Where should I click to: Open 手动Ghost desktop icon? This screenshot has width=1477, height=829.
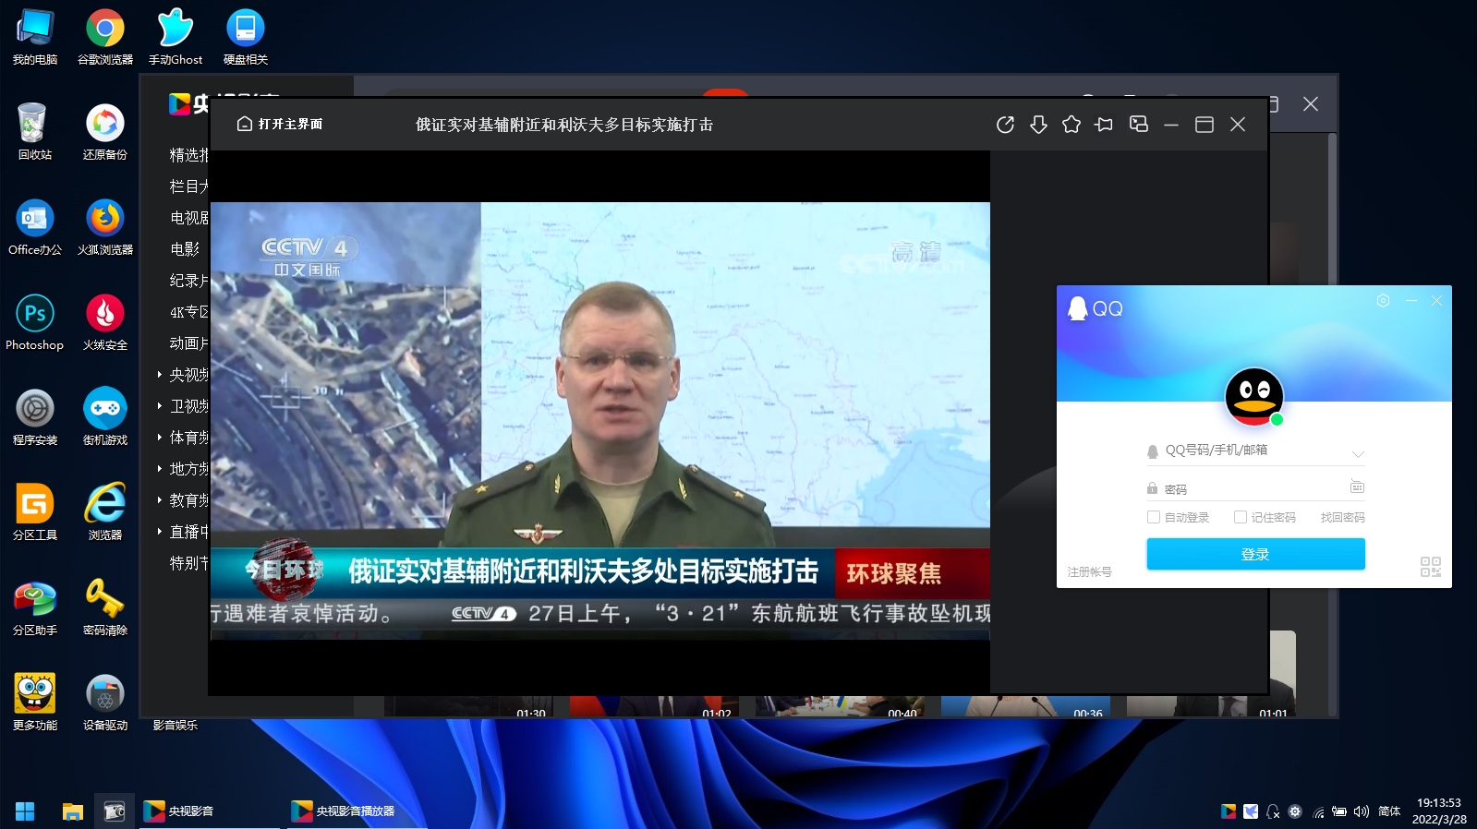tap(176, 37)
